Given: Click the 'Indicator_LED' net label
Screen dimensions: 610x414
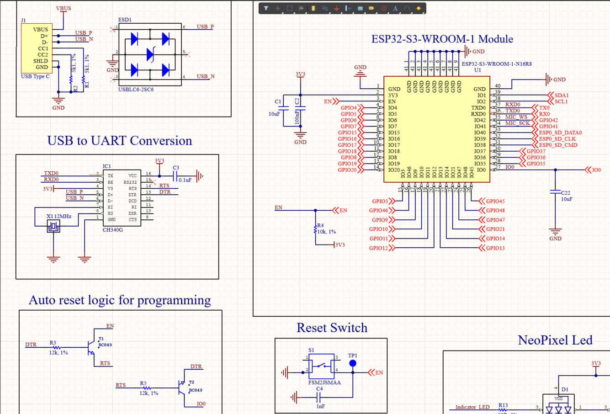Looking at the screenshot, I should click(x=472, y=407).
